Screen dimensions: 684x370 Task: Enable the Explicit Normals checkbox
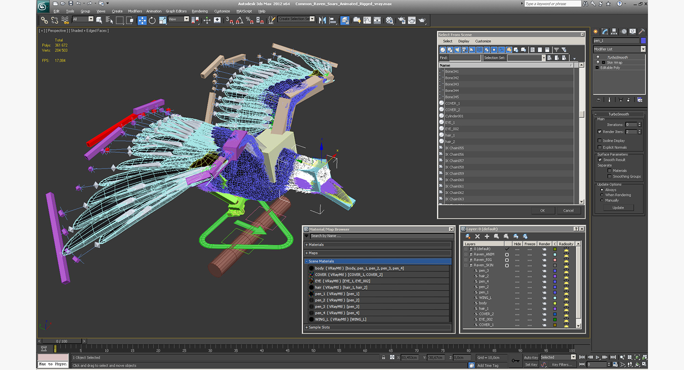pos(600,148)
